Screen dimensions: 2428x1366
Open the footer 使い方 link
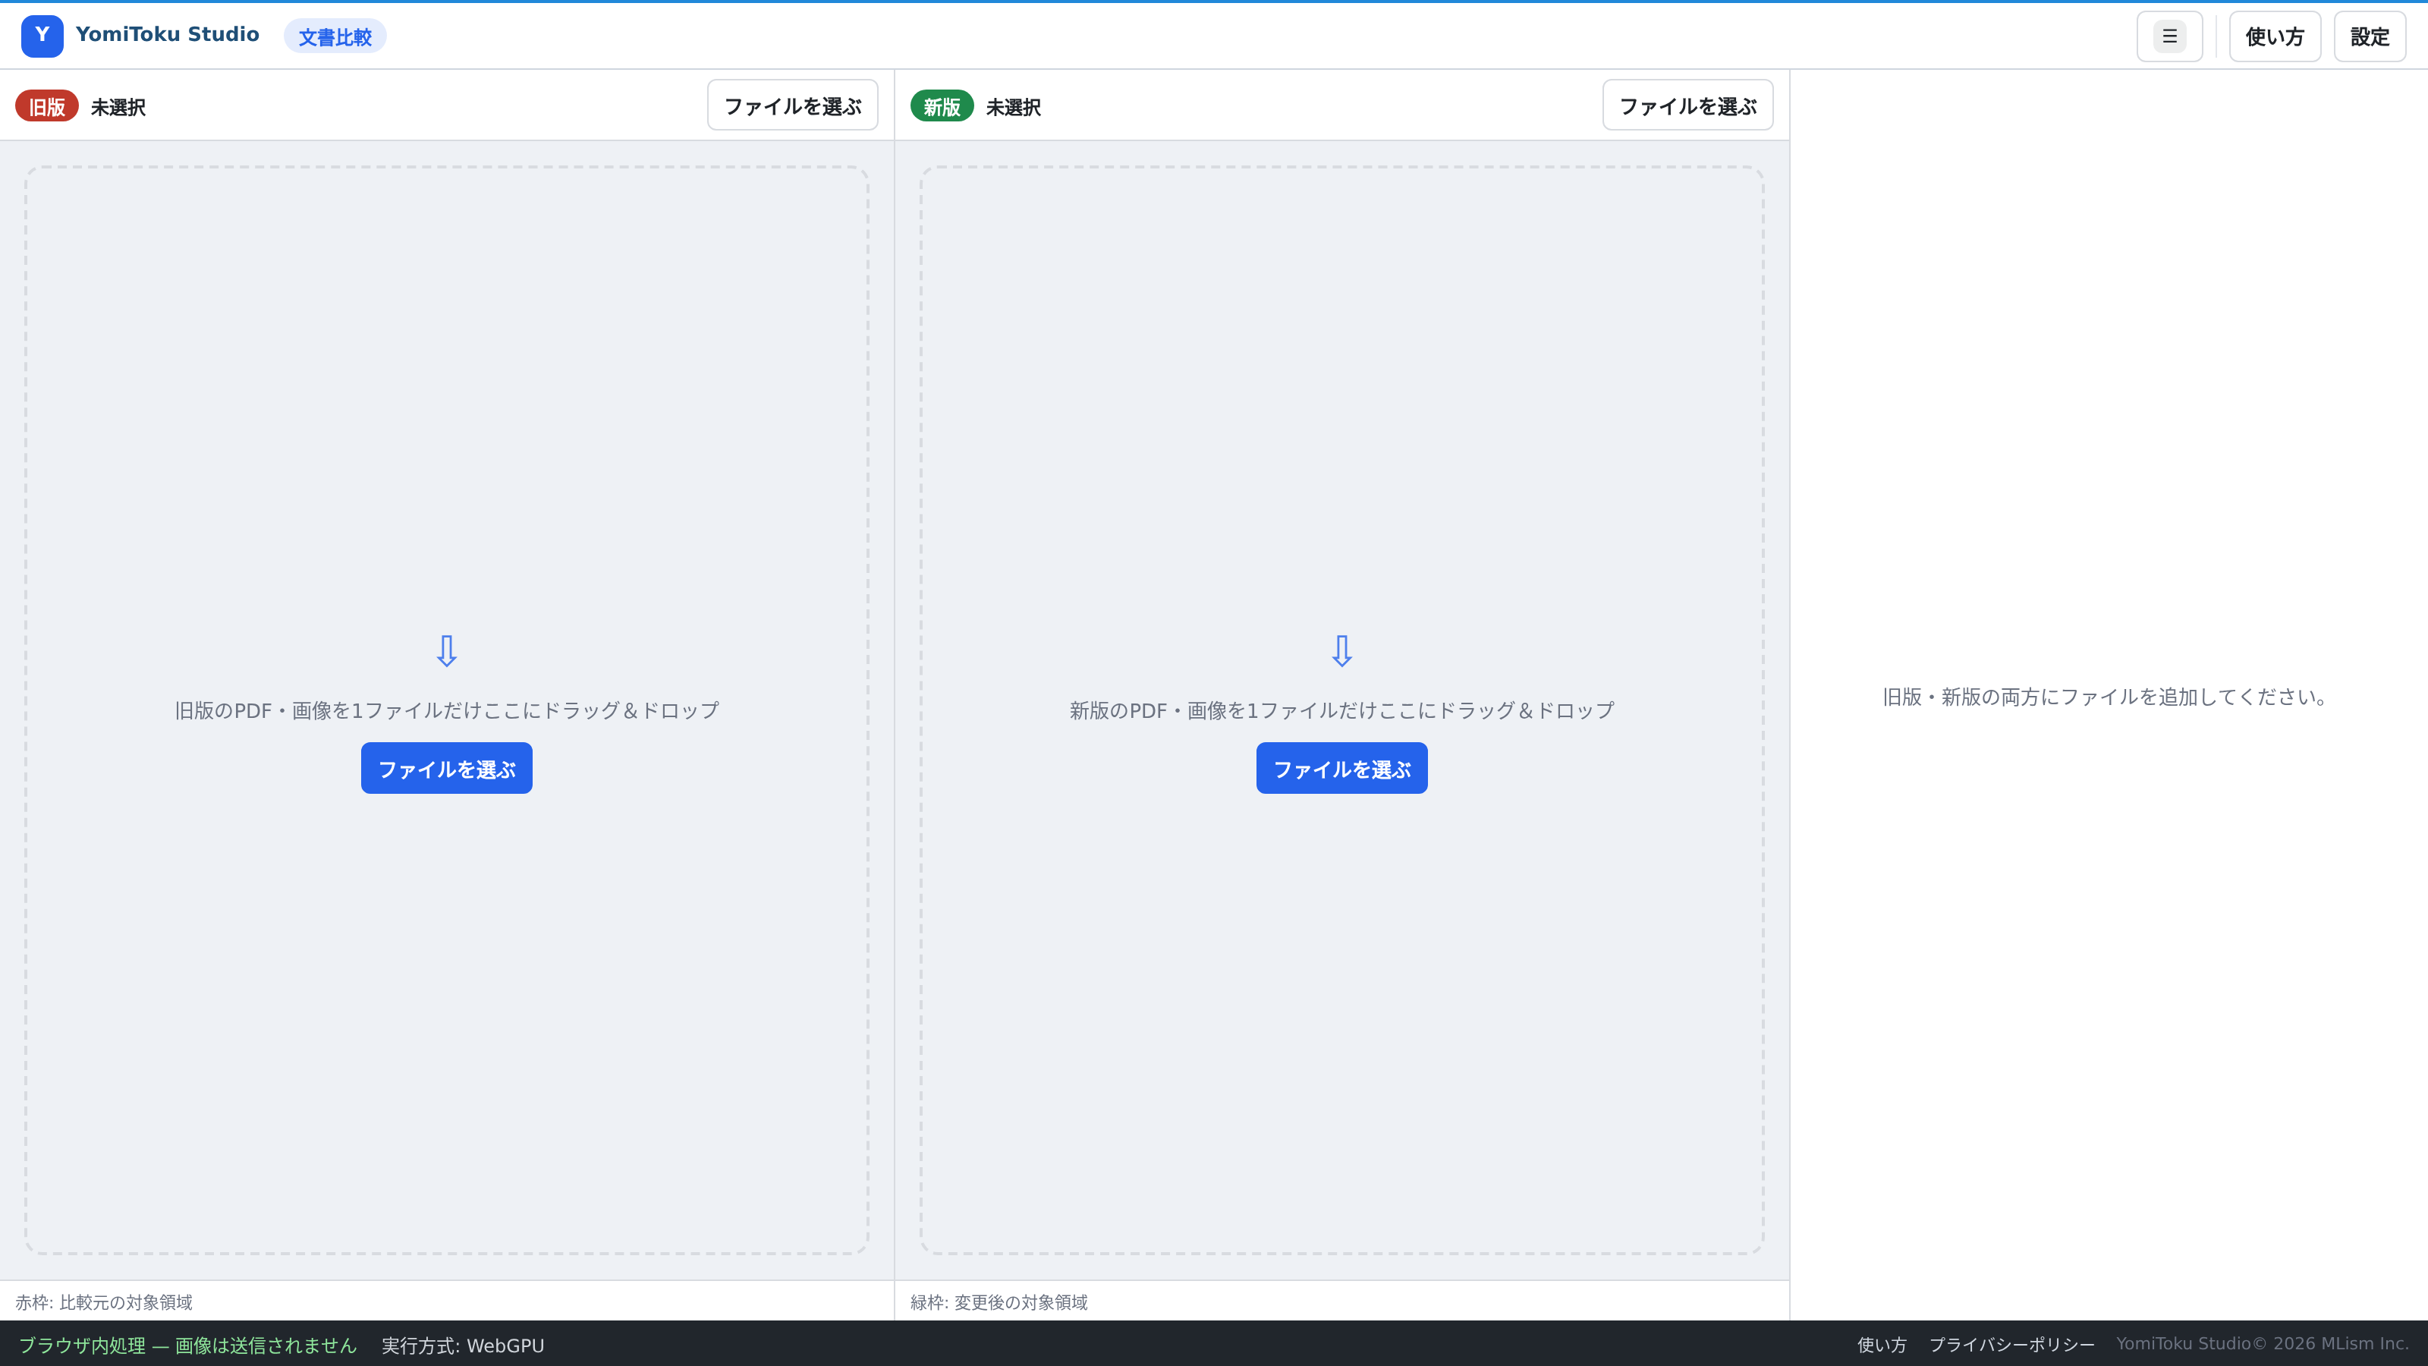coord(1882,1344)
